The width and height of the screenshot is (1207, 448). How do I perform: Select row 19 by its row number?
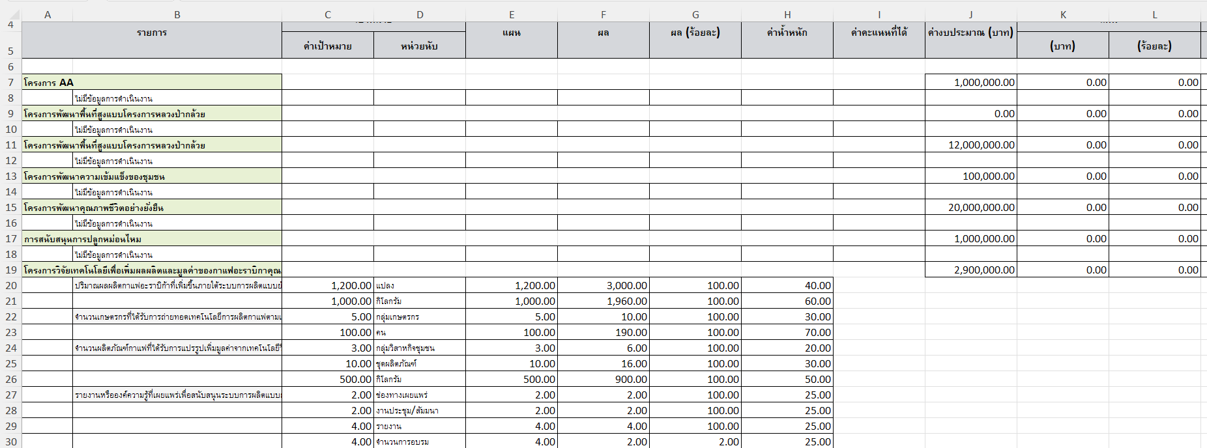point(10,270)
